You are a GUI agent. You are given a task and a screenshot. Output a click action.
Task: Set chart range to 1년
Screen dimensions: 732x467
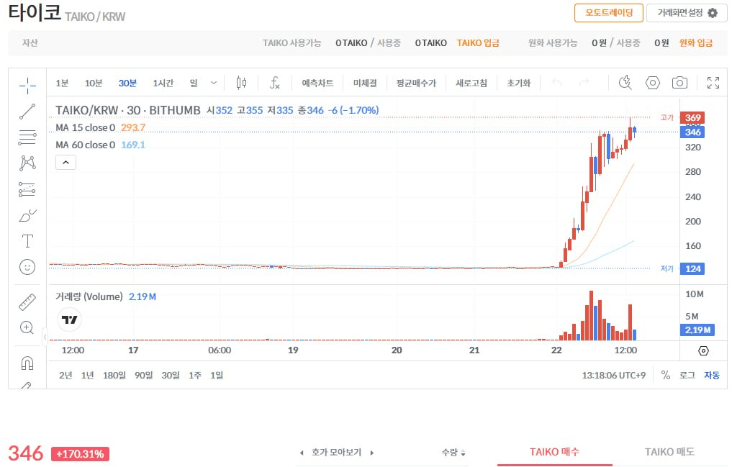point(87,375)
